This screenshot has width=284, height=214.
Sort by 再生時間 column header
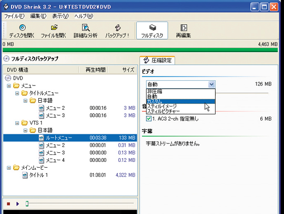click(x=94, y=70)
